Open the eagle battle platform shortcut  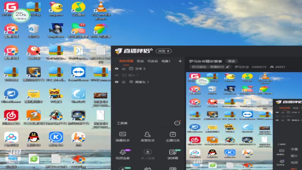34,74
